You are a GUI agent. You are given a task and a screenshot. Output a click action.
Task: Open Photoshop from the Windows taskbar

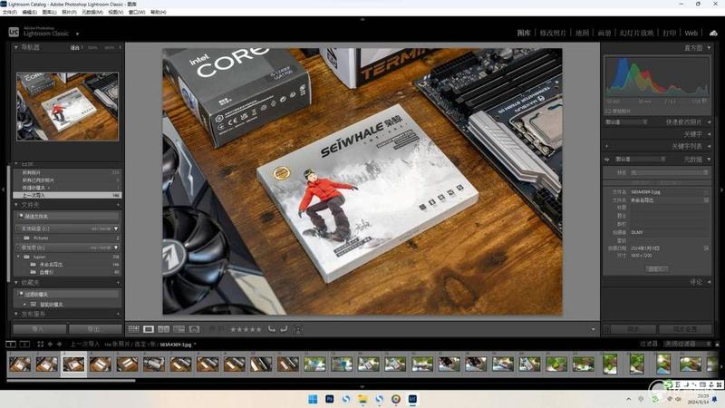(330, 399)
